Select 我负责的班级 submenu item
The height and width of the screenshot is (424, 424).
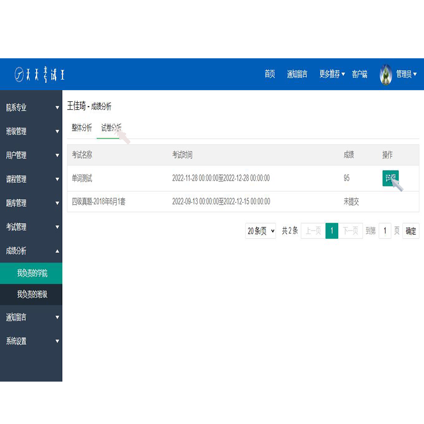[31, 294]
